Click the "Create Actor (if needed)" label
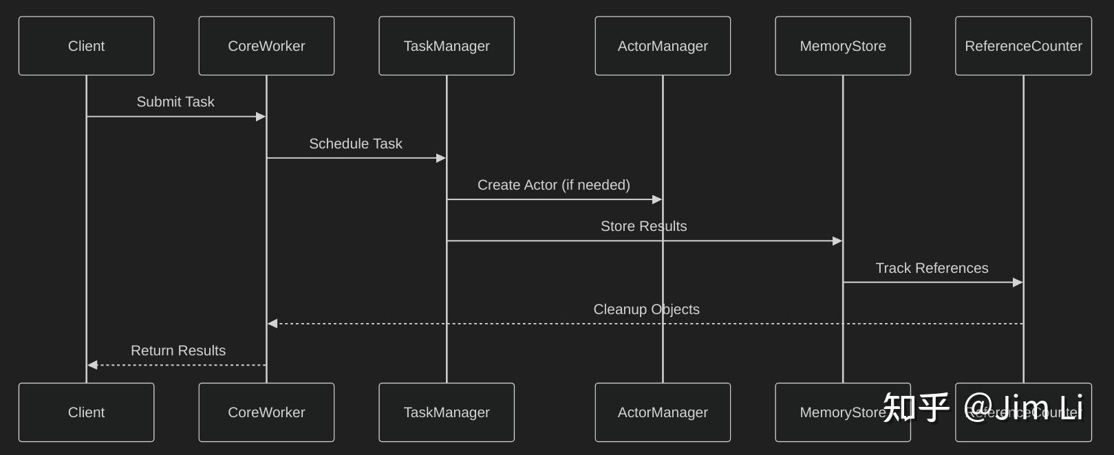Image resolution: width=1114 pixels, height=455 pixels. point(554,185)
